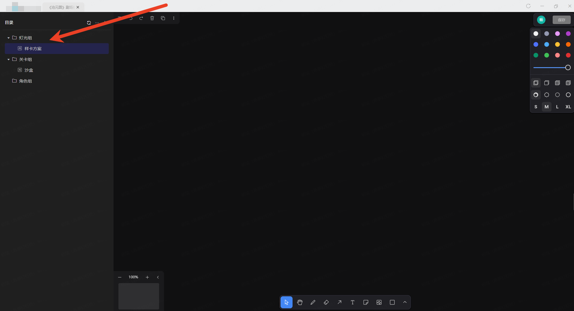Set fill style to pattern hatch
Image resolution: width=574 pixels, height=311 pixels.
(568, 83)
